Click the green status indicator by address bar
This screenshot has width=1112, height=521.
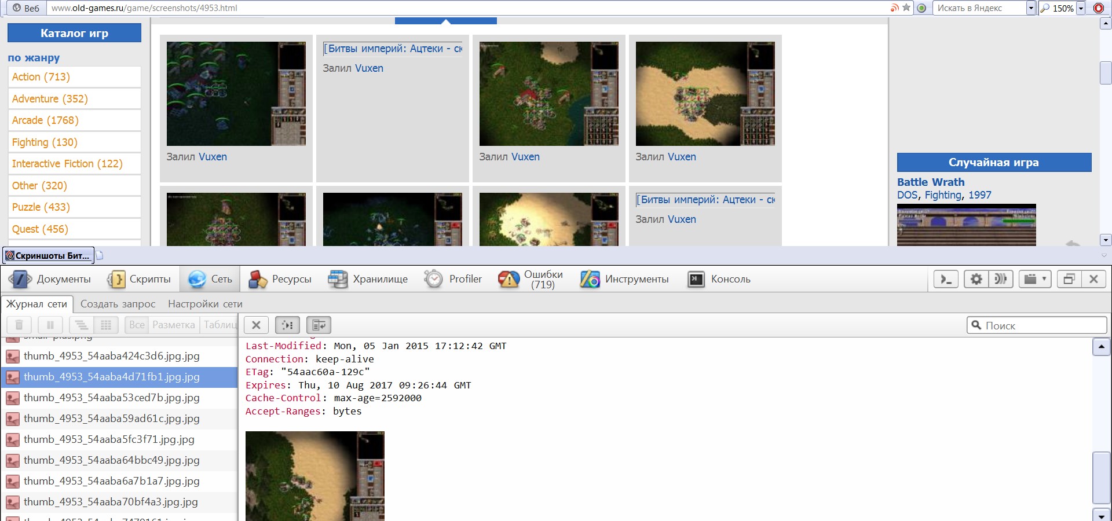tap(922, 8)
